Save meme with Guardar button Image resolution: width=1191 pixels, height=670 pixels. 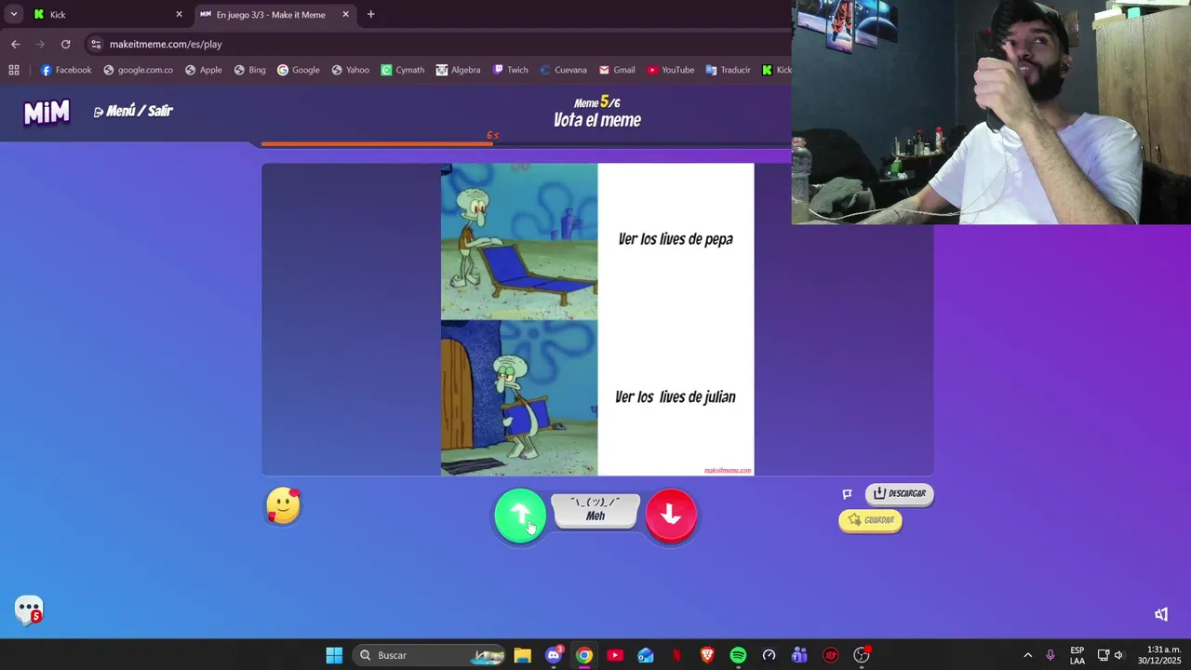[870, 520]
